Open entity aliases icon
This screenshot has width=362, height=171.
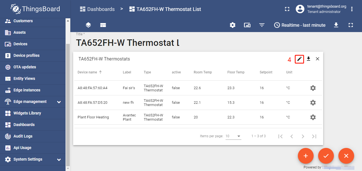247,25
